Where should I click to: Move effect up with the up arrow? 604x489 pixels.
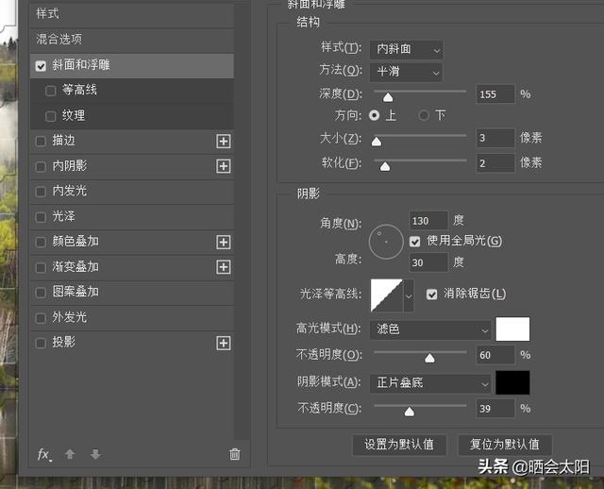[x=70, y=454]
